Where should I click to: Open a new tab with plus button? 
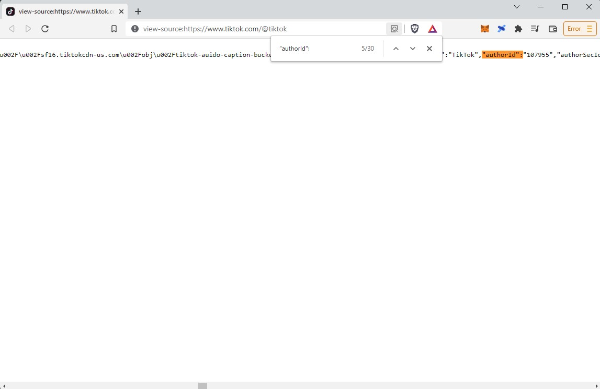click(x=138, y=11)
